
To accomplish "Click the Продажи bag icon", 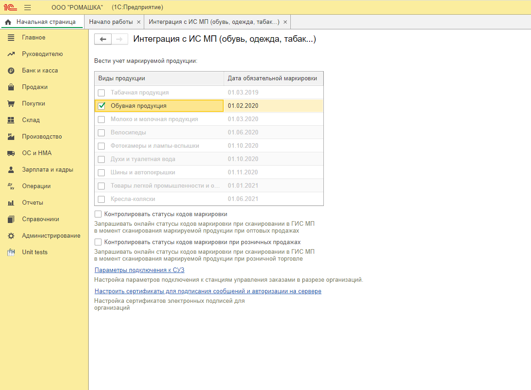I will click(x=11, y=87).
